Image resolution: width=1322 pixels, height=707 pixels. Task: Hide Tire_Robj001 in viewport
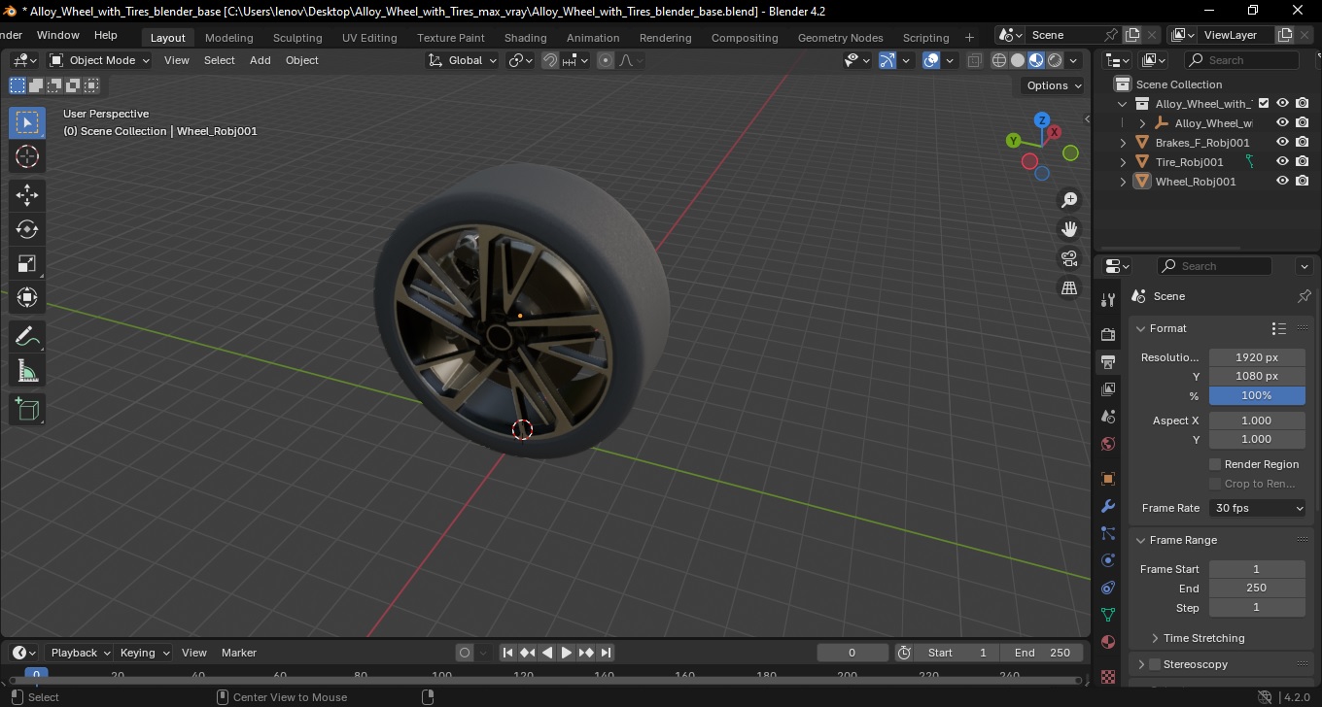coord(1282,162)
